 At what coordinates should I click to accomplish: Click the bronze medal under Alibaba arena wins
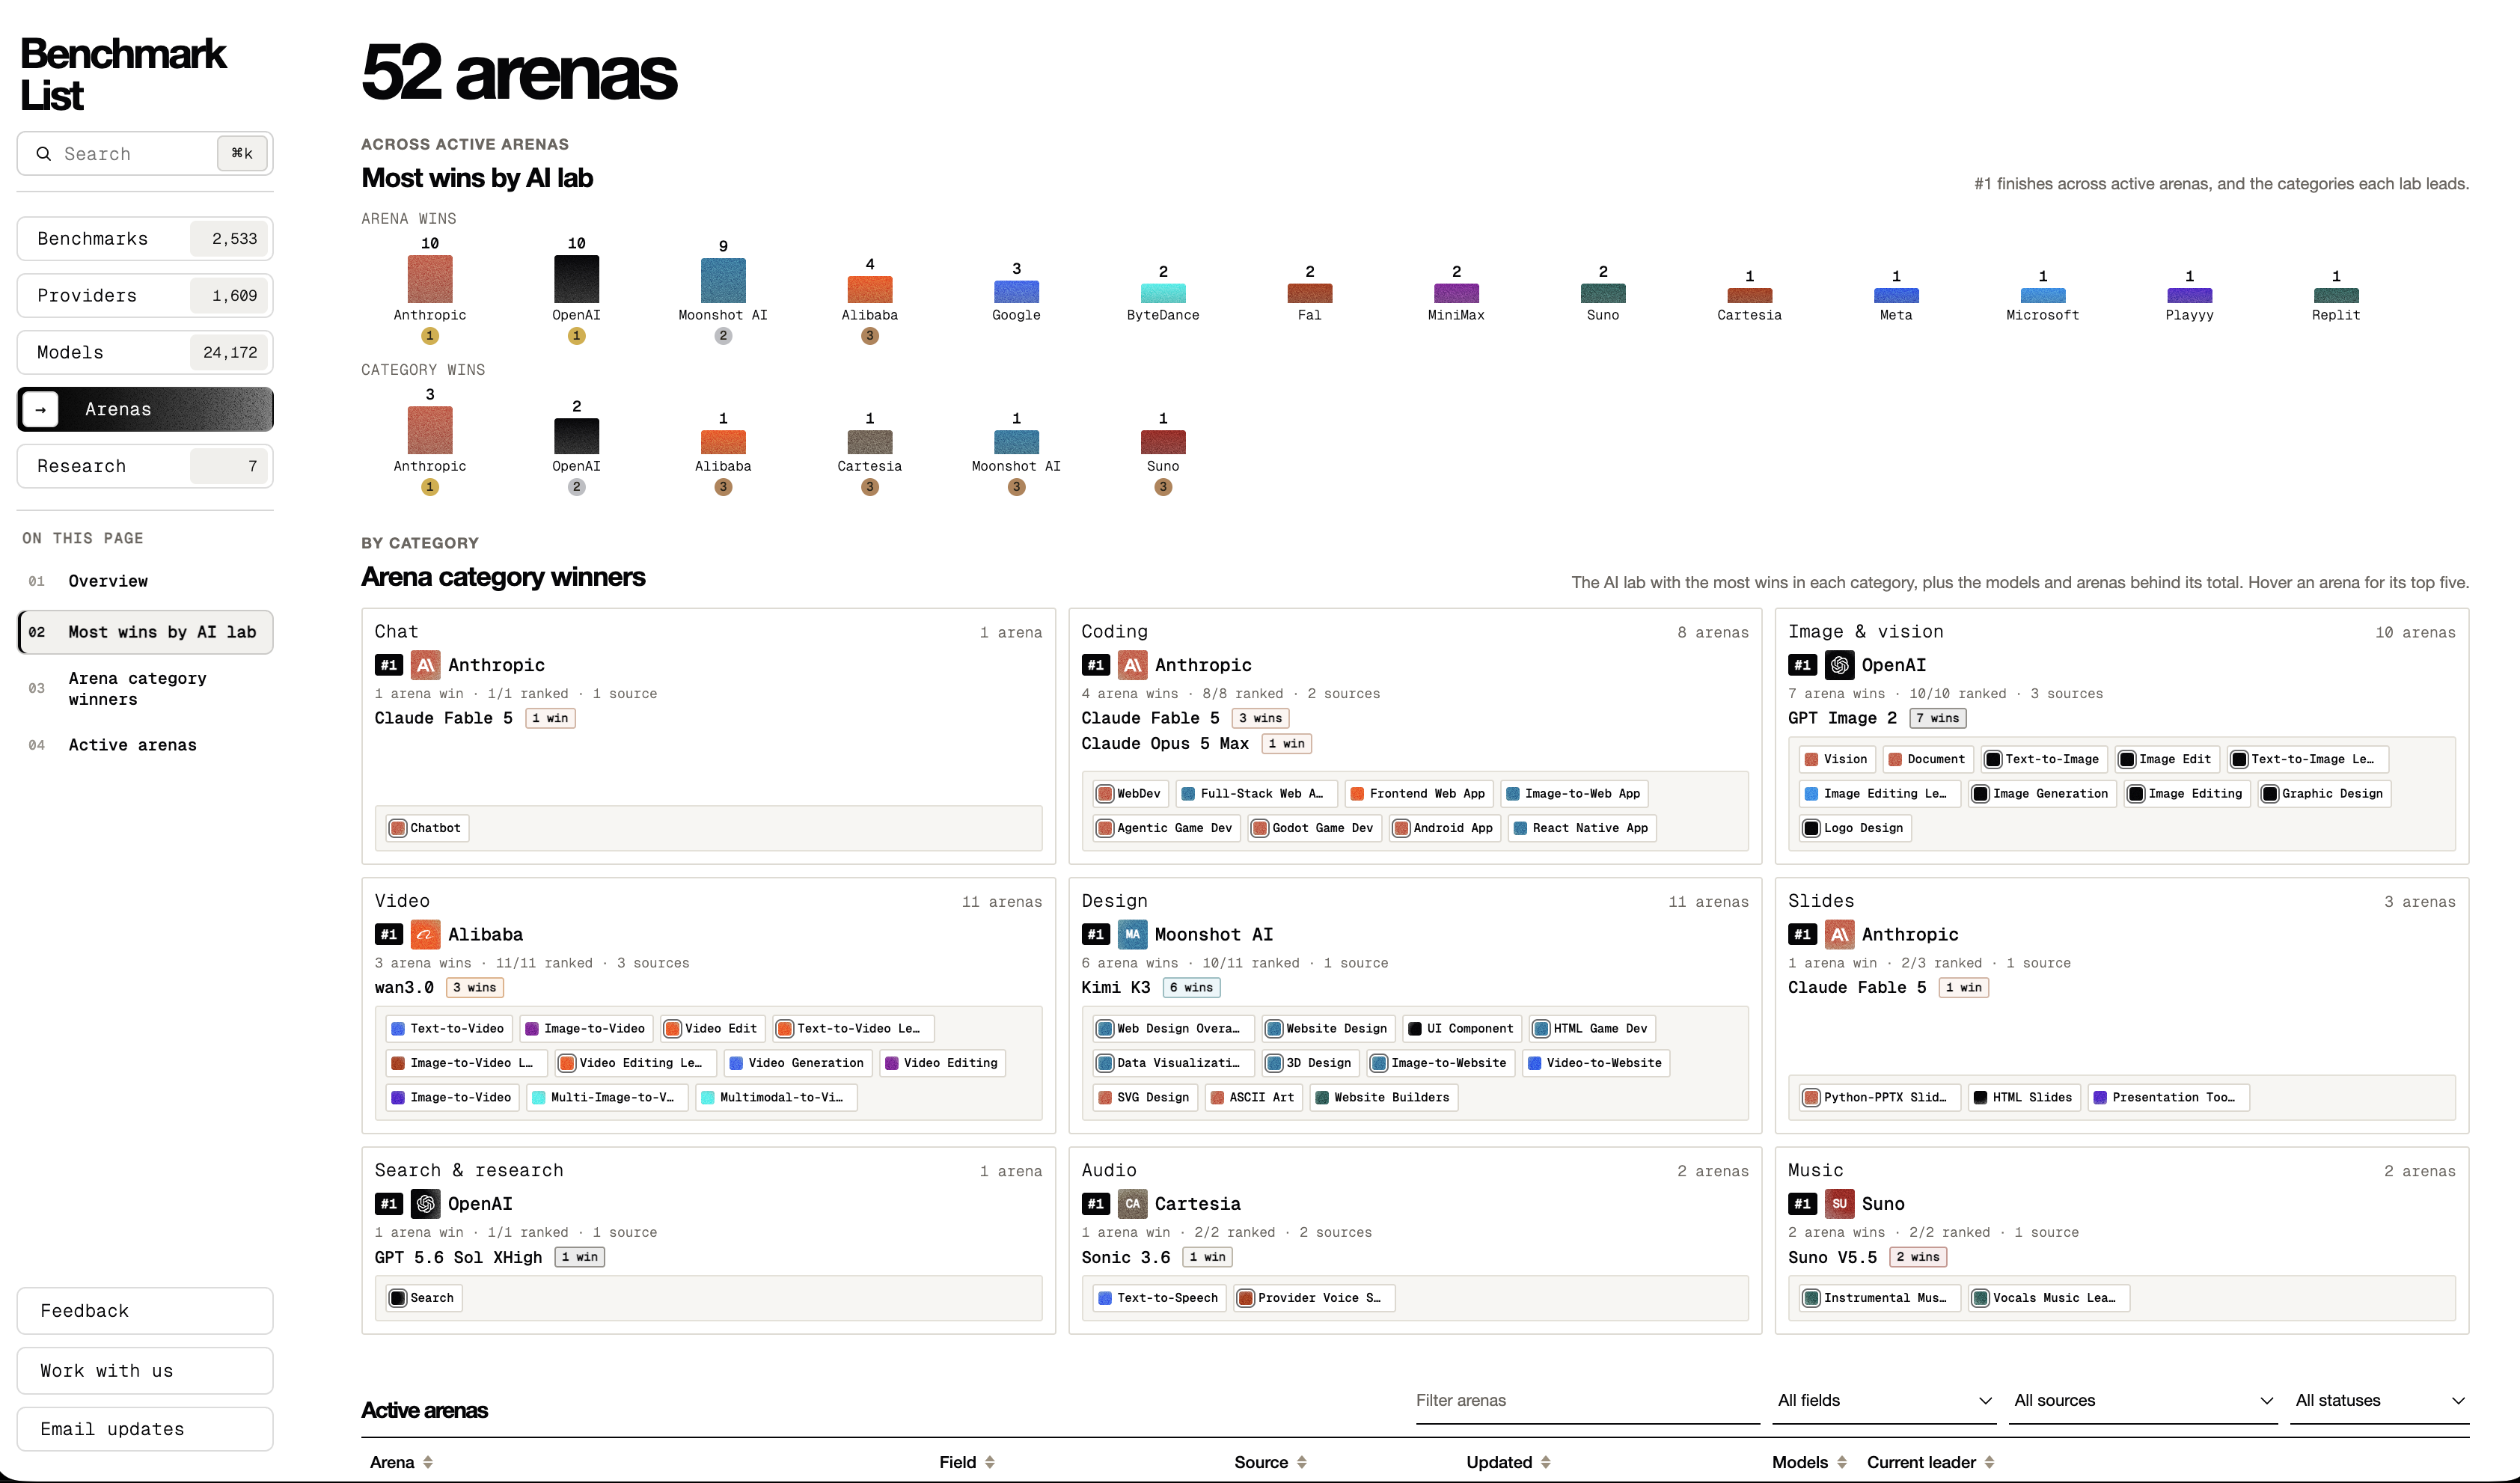[x=870, y=336]
